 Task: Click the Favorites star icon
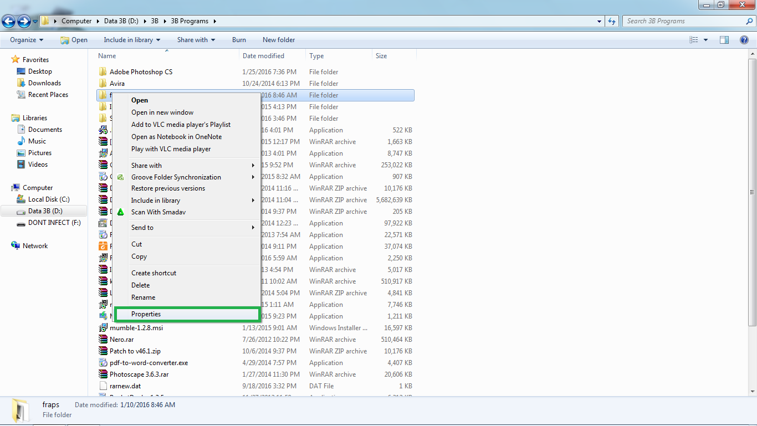point(16,59)
